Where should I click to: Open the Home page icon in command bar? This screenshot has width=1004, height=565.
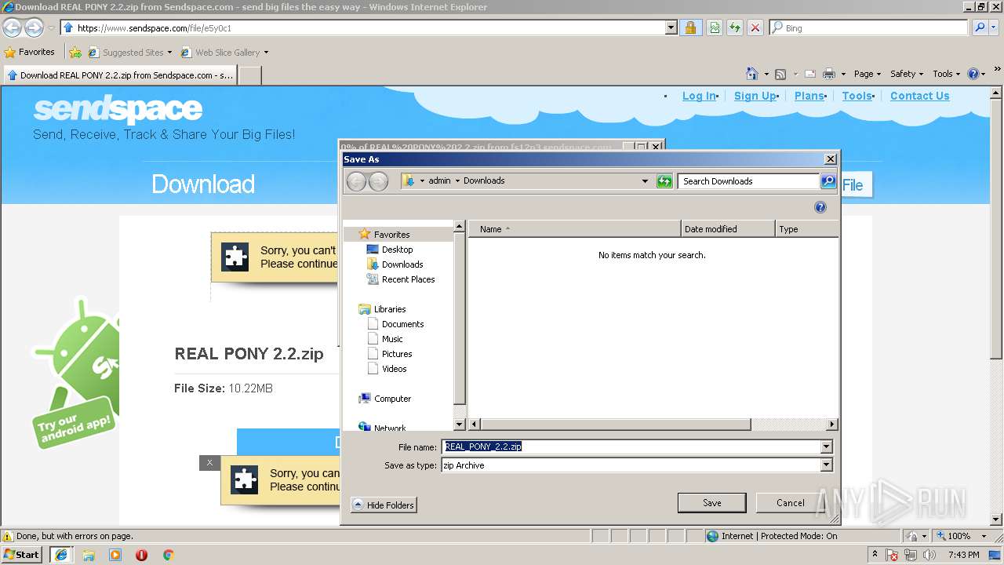pos(752,74)
